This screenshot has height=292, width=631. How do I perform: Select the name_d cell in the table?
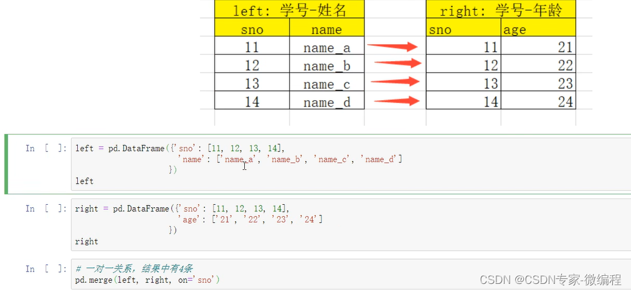coord(327,100)
